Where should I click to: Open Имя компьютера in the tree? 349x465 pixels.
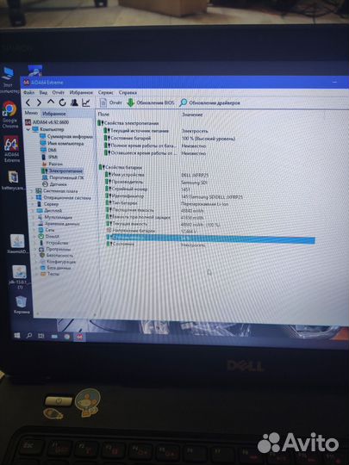tap(62, 144)
